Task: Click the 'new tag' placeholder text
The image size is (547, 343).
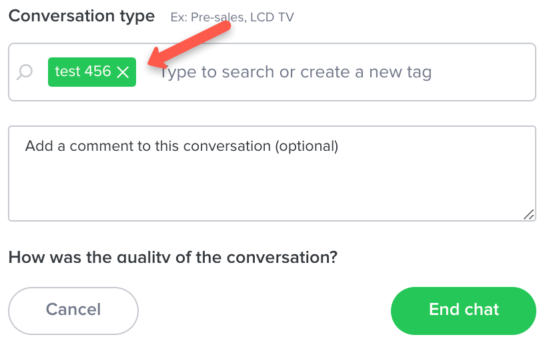Action: click(400, 72)
